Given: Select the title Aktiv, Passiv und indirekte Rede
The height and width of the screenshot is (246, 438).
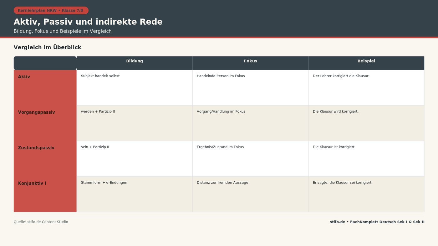Looking at the screenshot, I should (x=88, y=22).
